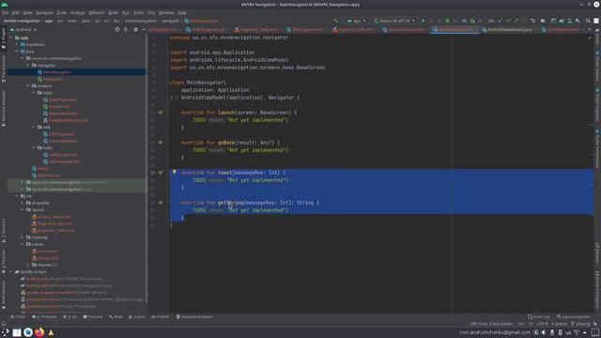This screenshot has width=601, height=338.
Task: Open the Nexus 5X device selector dropdown
Action: coord(394,21)
